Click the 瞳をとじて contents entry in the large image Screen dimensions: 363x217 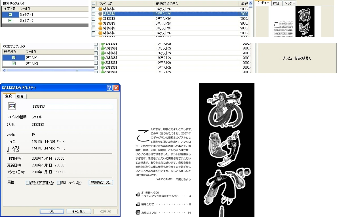163,204
